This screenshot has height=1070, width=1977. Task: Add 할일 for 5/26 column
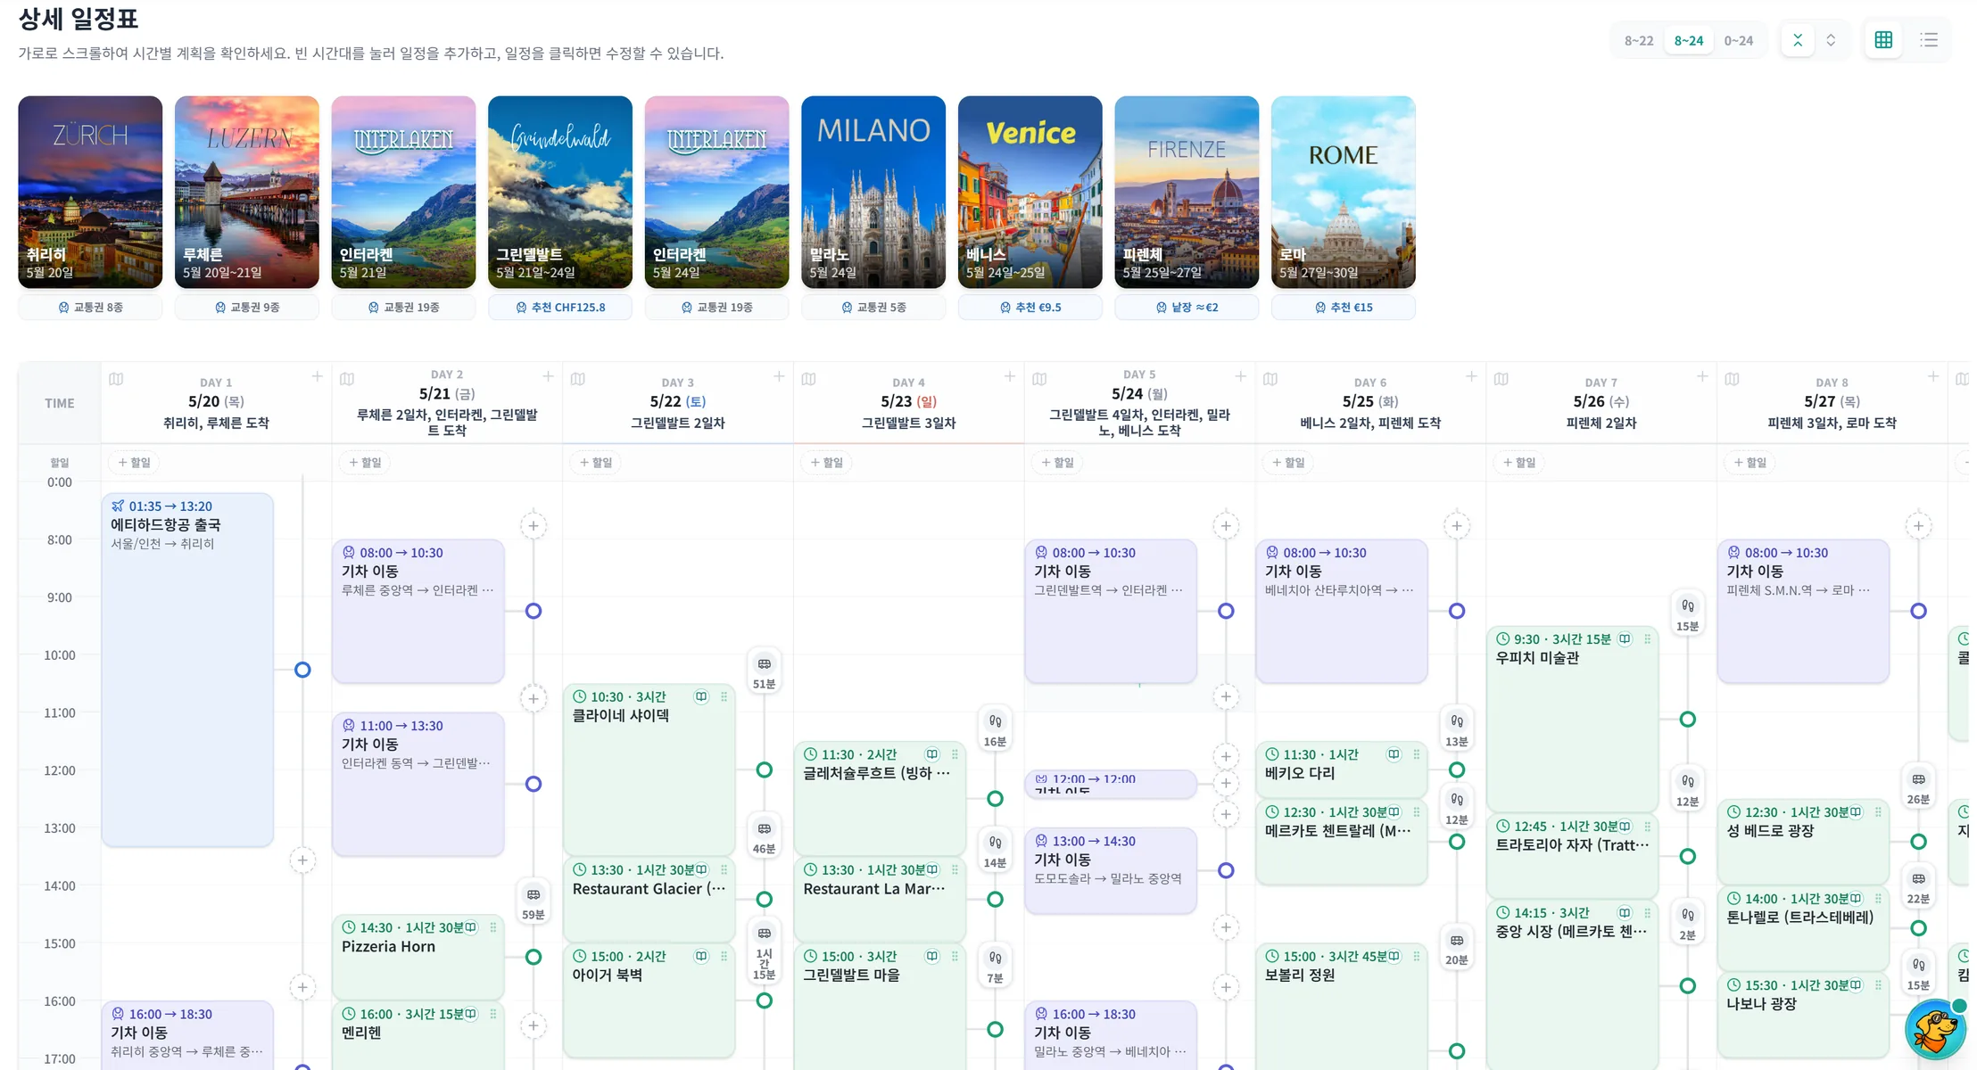click(x=1519, y=463)
